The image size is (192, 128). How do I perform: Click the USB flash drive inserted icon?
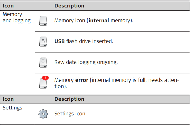point(43,41)
